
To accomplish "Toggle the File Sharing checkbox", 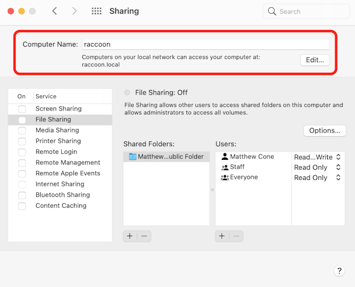I will click(x=22, y=120).
